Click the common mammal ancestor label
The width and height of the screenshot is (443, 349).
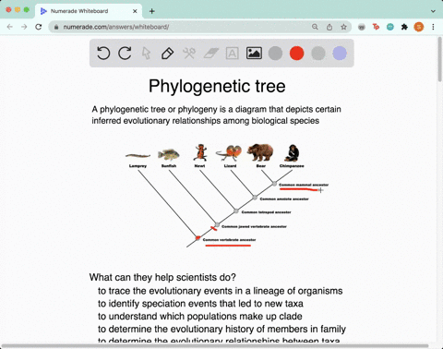[304, 185]
